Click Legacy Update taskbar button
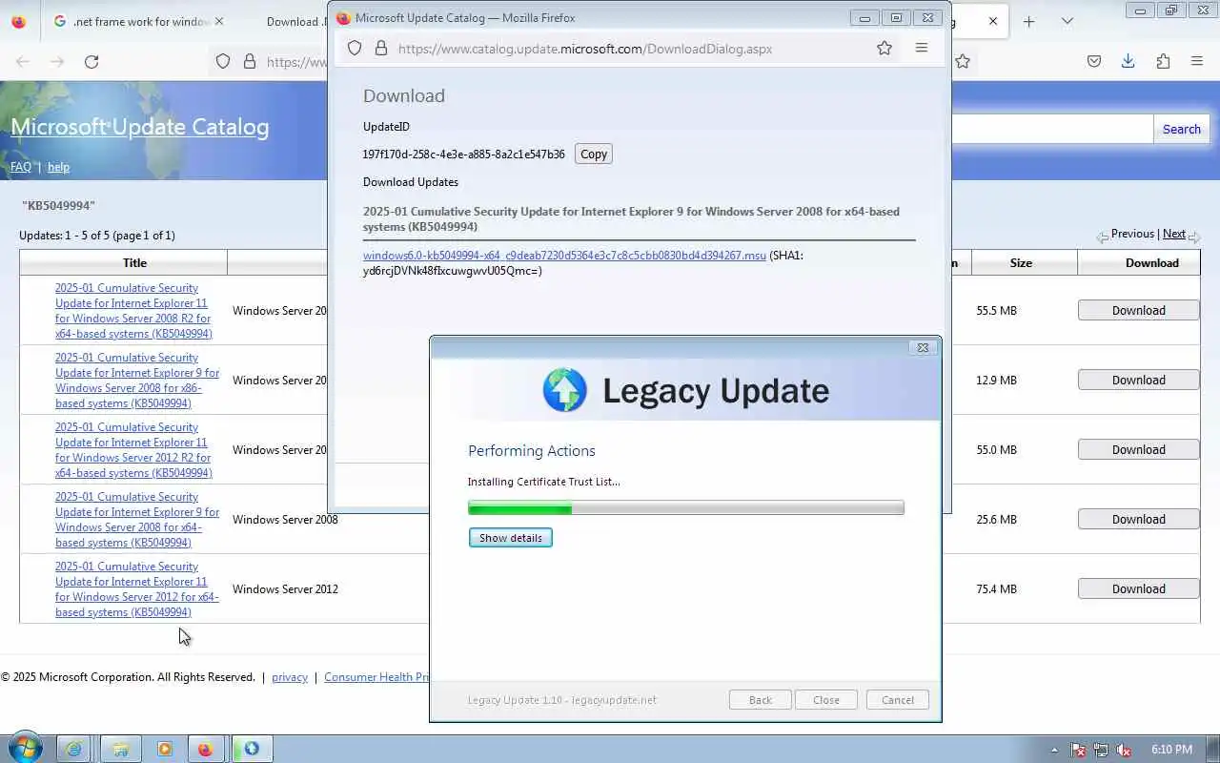The height and width of the screenshot is (763, 1220). coord(252,749)
